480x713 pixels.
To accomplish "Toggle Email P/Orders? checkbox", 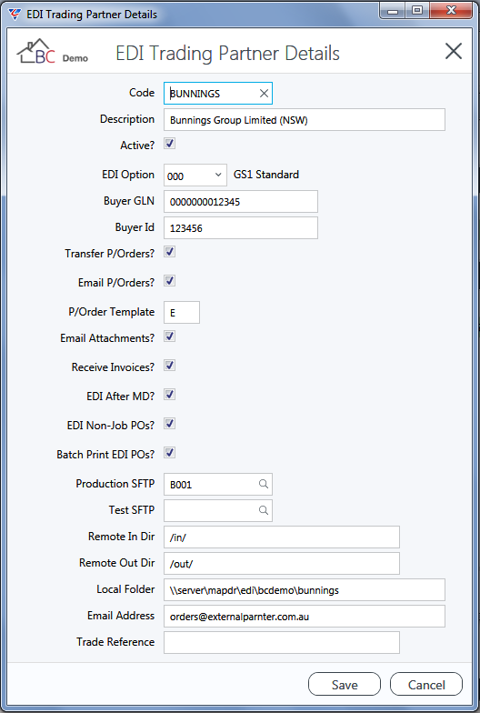I will pyautogui.click(x=169, y=281).
